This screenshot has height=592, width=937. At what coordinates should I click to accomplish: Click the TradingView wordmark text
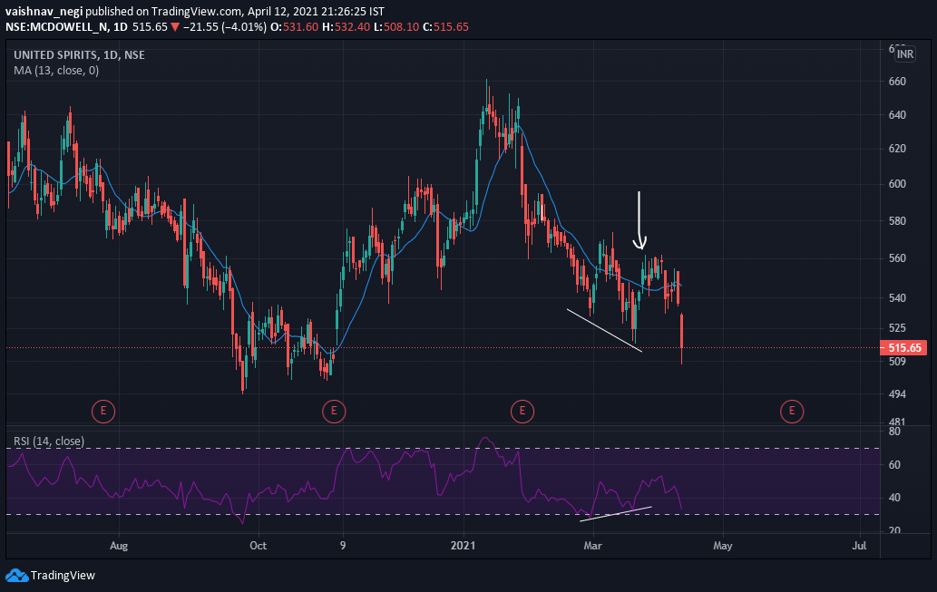point(63,576)
